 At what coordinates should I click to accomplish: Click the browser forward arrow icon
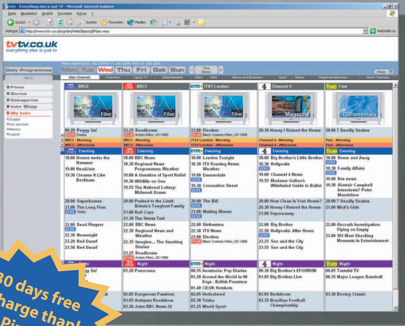[x=36, y=22]
